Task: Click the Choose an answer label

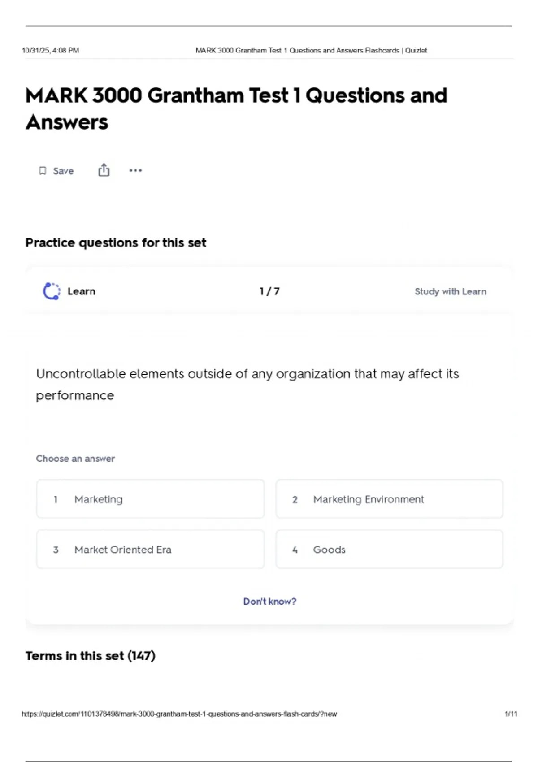Action: click(75, 459)
